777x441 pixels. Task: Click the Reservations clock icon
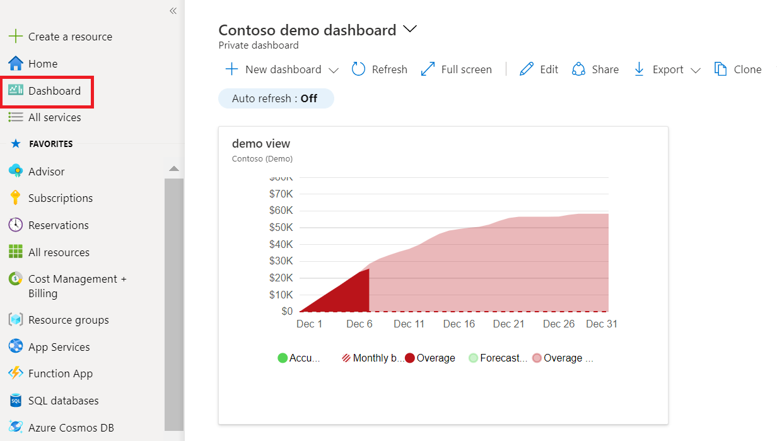click(x=16, y=225)
